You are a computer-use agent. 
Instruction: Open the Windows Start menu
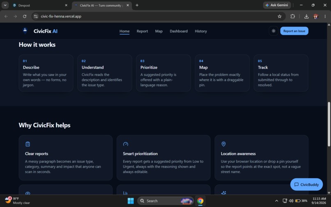131,201
